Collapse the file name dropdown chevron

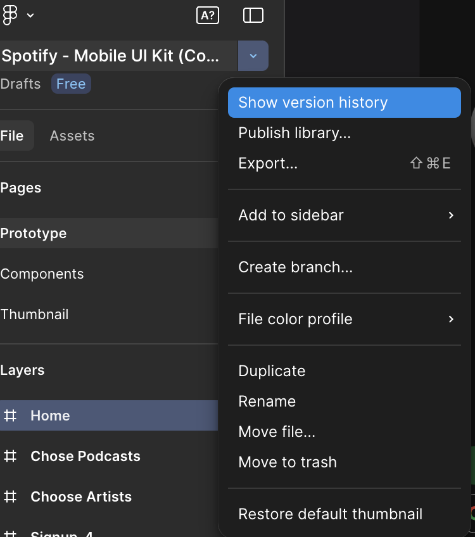[253, 56]
